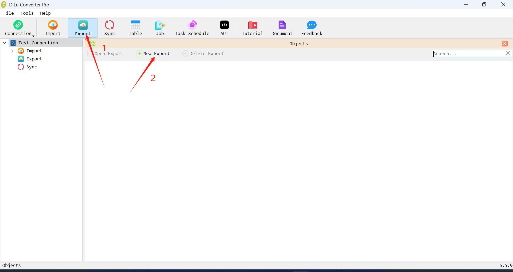Click the red Sync icon in tree

21,67
